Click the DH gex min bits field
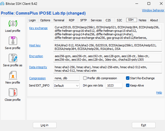Image resolution: width=165 pixels, height=131 pixels. coord(114,85)
